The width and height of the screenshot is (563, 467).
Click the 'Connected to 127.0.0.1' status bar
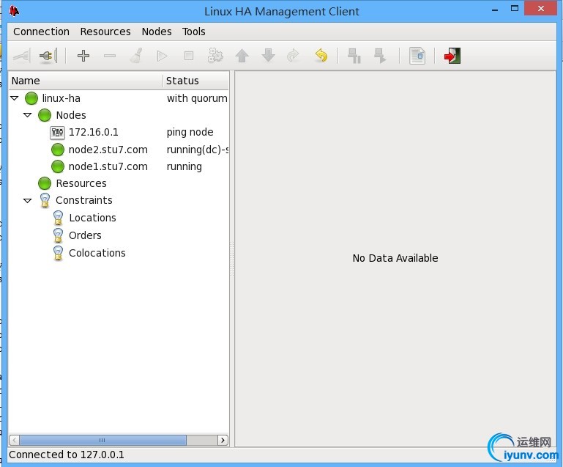[67, 455]
